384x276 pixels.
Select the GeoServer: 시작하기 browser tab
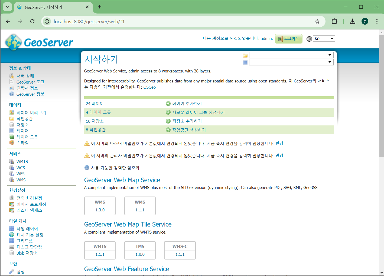click(x=53, y=7)
